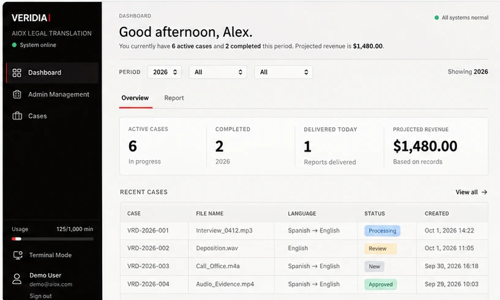
Task: Click the RECENT CASES section heading
Action: [144, 192]
